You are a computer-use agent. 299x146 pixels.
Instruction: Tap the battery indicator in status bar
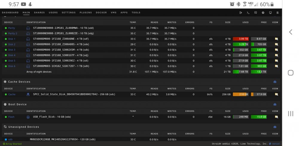272,4
